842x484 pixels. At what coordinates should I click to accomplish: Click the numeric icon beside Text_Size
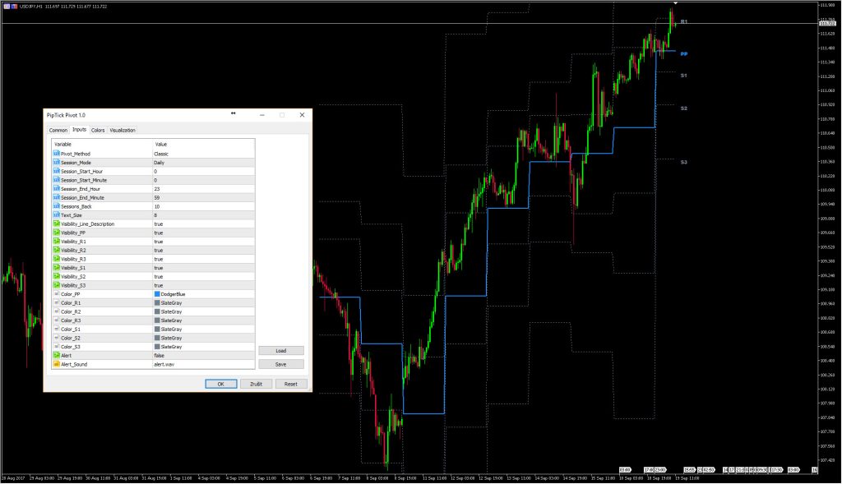[x=56, y=215]
